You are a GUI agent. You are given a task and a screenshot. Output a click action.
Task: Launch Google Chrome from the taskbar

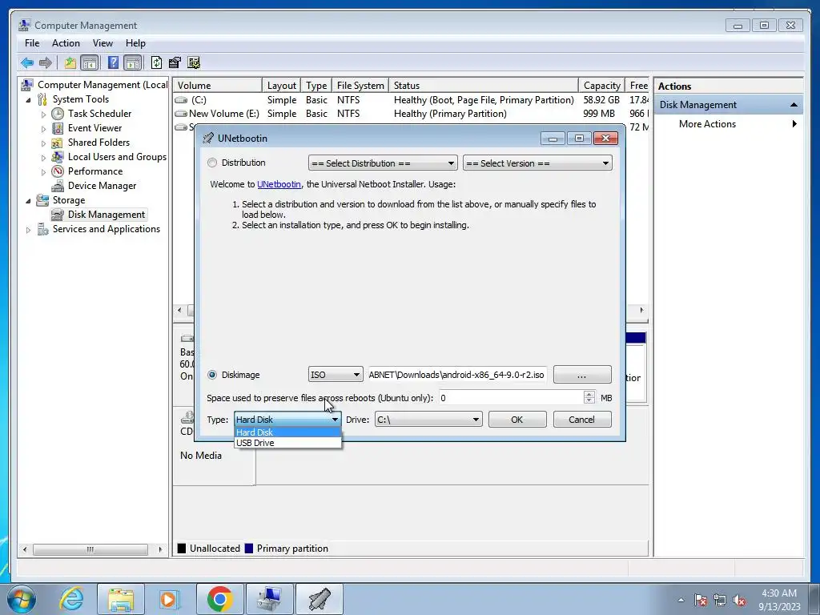click(x=219, y=599)
